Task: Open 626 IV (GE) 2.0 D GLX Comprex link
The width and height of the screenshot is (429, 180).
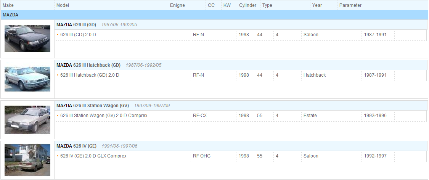Action: (93, 156)
